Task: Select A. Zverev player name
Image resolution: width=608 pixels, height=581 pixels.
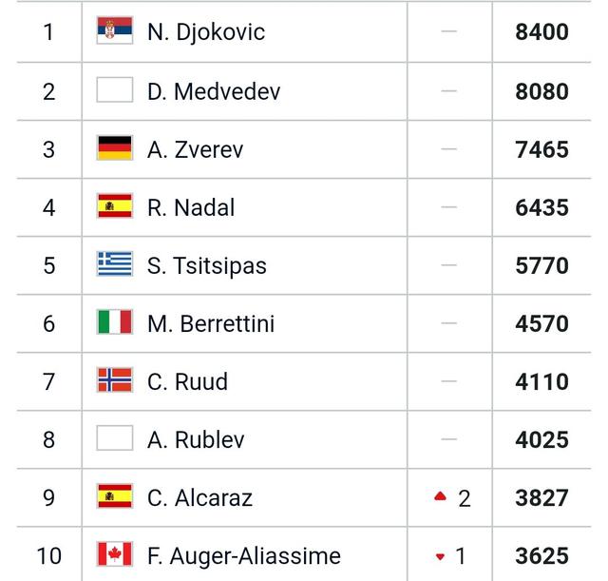Action: pos(196,150)
